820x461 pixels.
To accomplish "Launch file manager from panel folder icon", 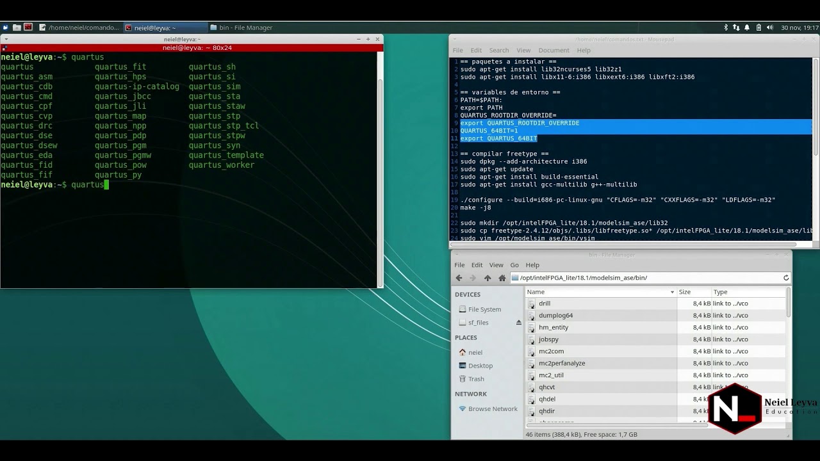I will (x=17, y=28).
